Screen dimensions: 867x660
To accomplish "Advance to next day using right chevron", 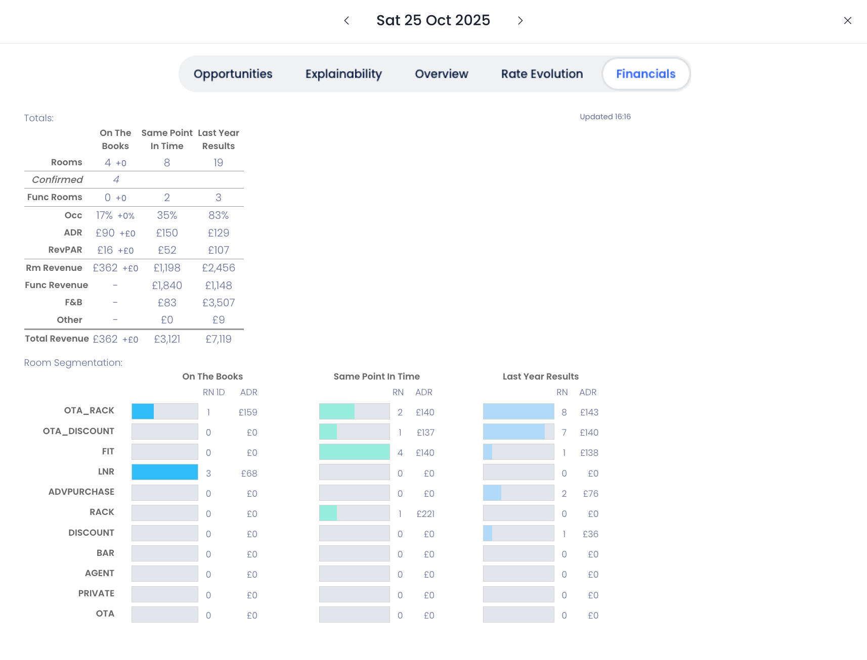I will tap(520, 21).
